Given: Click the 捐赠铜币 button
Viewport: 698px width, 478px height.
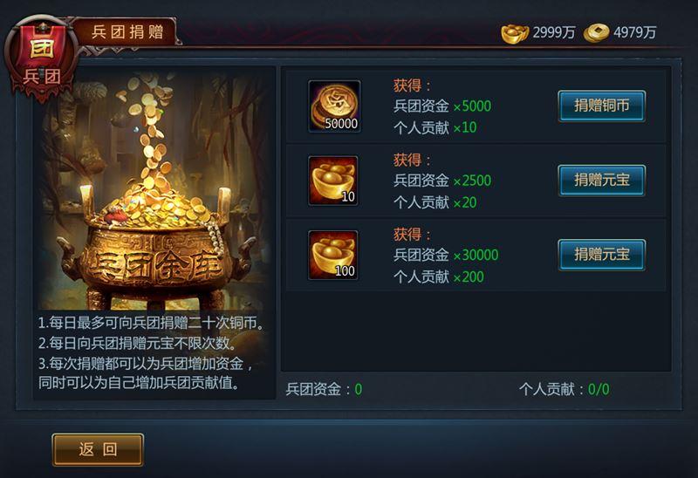Looking at the screenshot, I should [x=601, y=106].
